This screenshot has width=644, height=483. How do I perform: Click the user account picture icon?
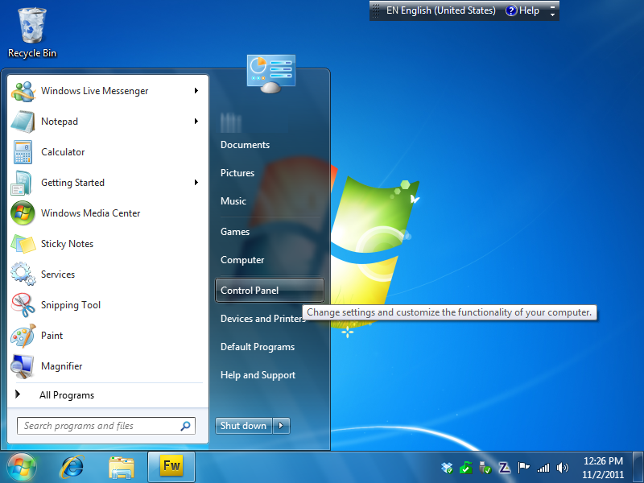(271, 74)
